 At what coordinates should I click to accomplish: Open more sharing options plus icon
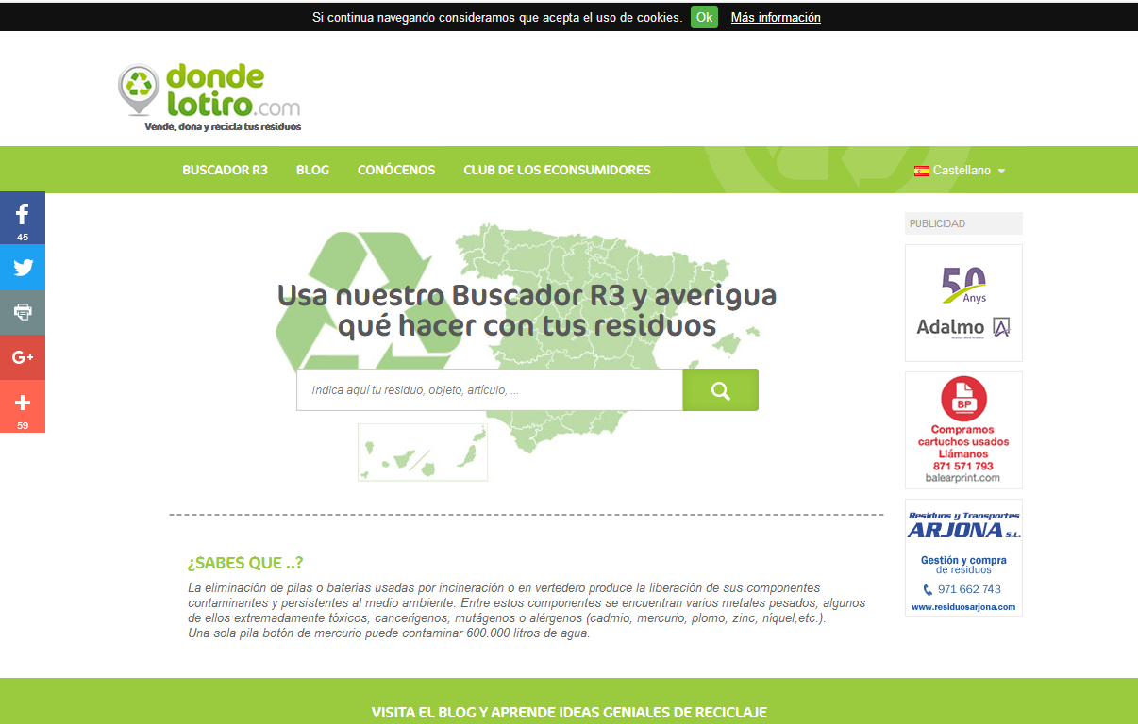point(23,406)
